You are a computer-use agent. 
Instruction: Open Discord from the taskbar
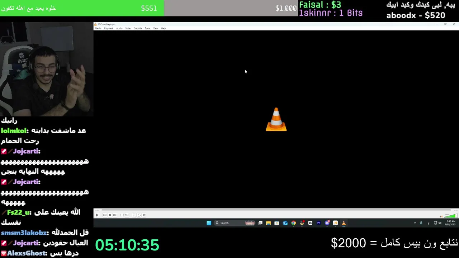tap(327, 223)
